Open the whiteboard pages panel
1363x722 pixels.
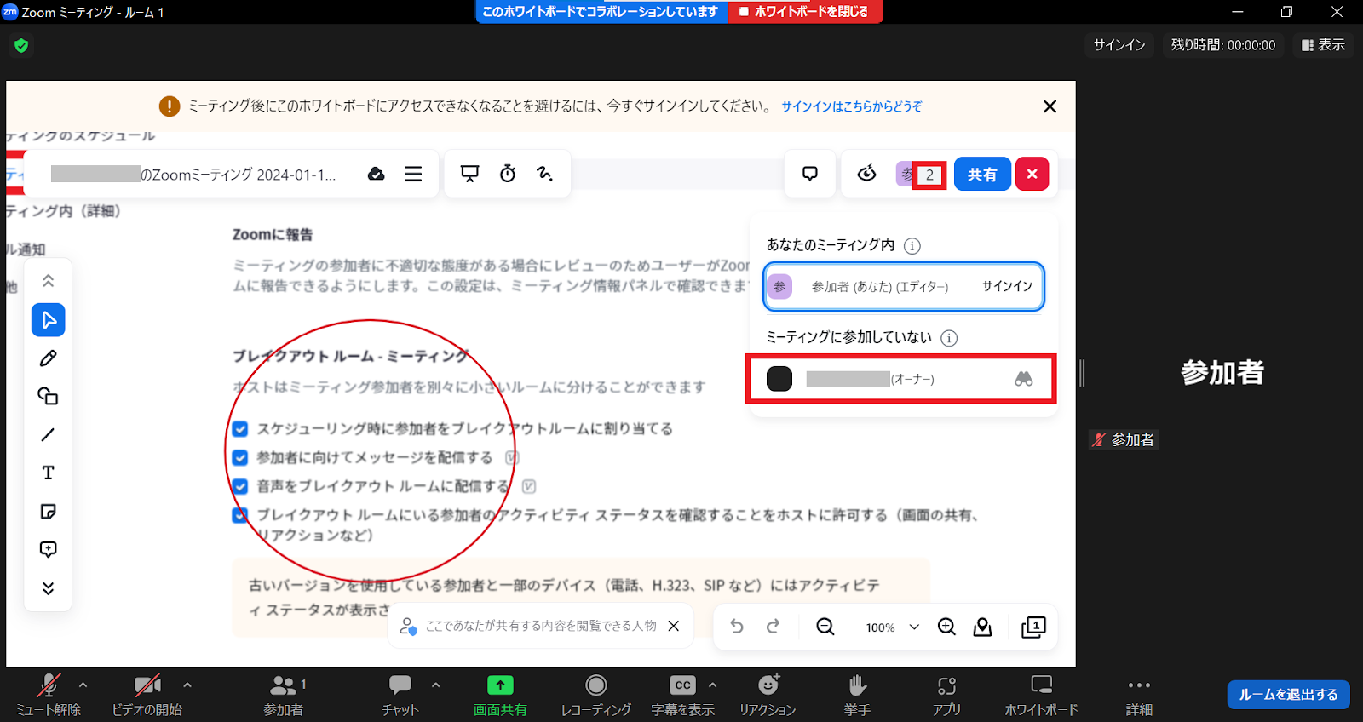[1033, 627]
